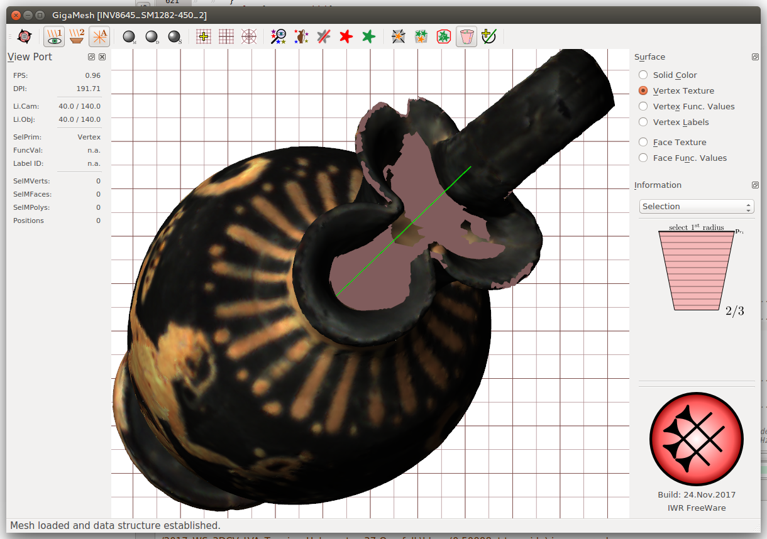The image size is (767, 539).
Task: Click the DPI value 191.71
Action: [89, 89]
